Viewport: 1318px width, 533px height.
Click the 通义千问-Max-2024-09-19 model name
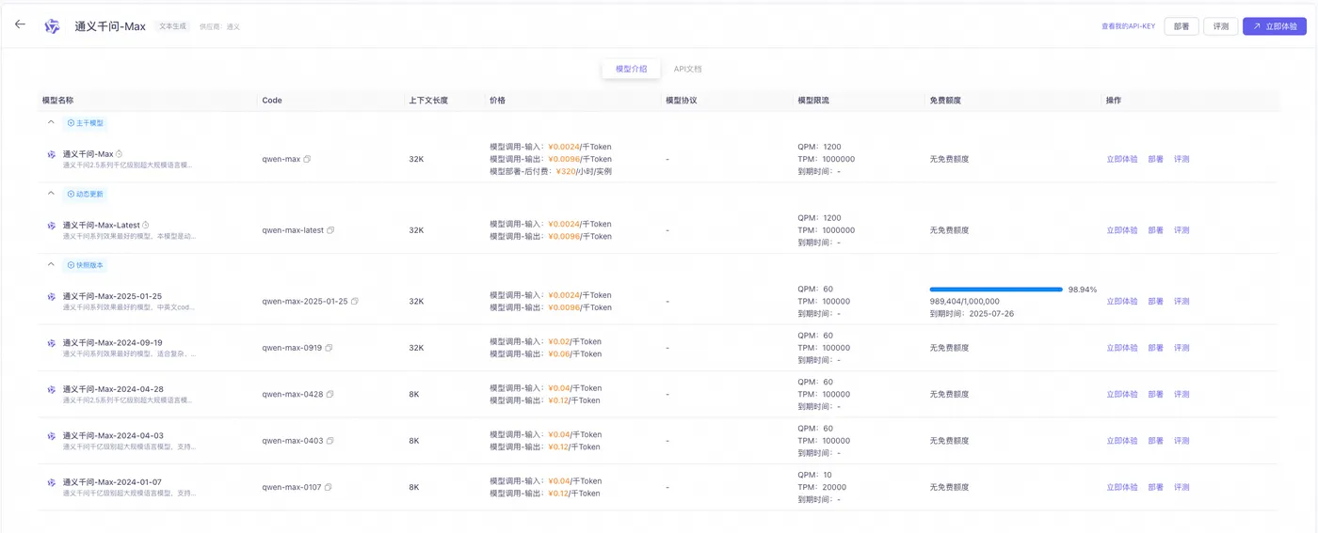pos(113,342)
